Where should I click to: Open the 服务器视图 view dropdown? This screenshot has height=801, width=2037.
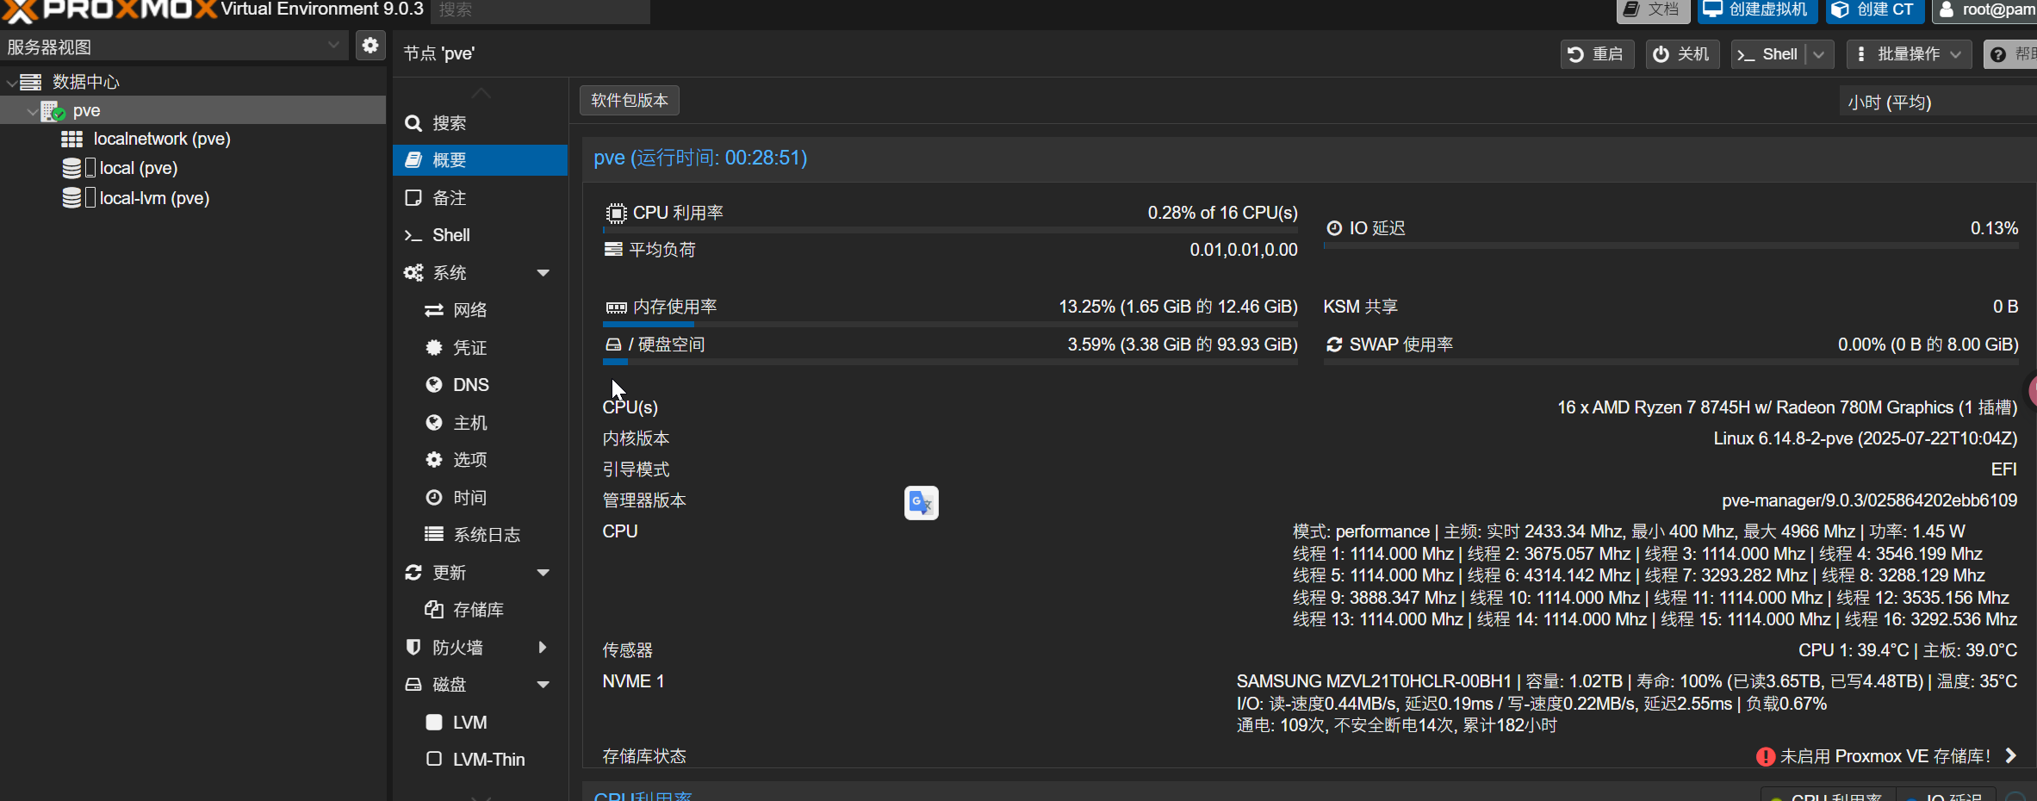pyautogui.click(x=174, y=47)
